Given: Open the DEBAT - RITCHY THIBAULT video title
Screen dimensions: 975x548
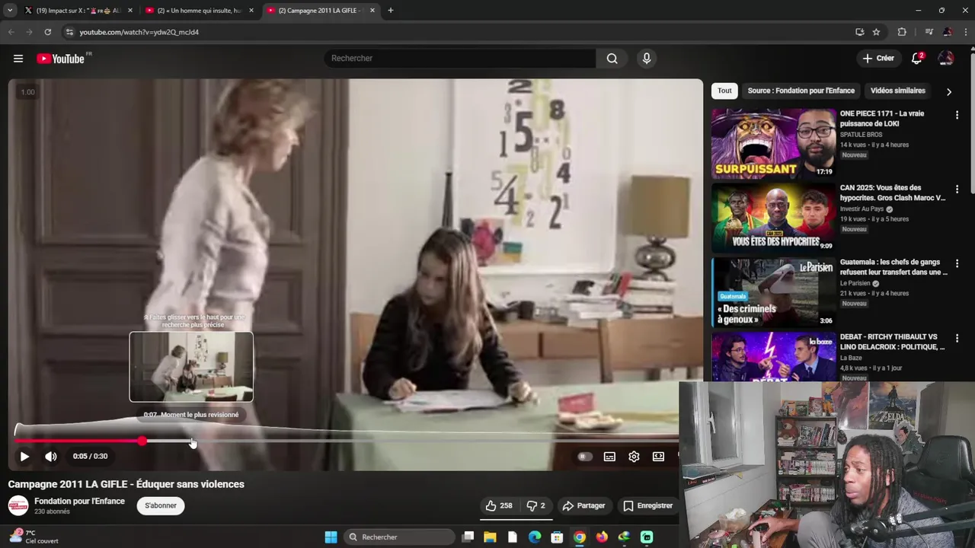Looking at the screenshot, I should pos(893,342).
